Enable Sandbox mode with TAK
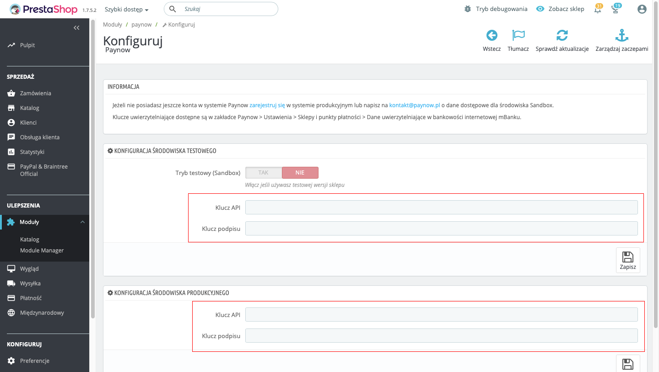659x372 pixels. tap(264, 173)
